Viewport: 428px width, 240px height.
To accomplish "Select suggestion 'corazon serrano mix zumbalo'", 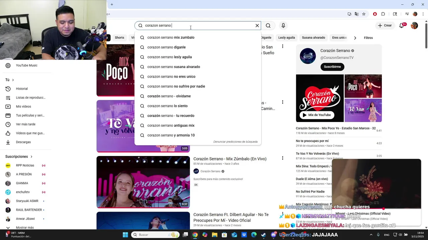I will pyautogui.click(x=198, y=37).
